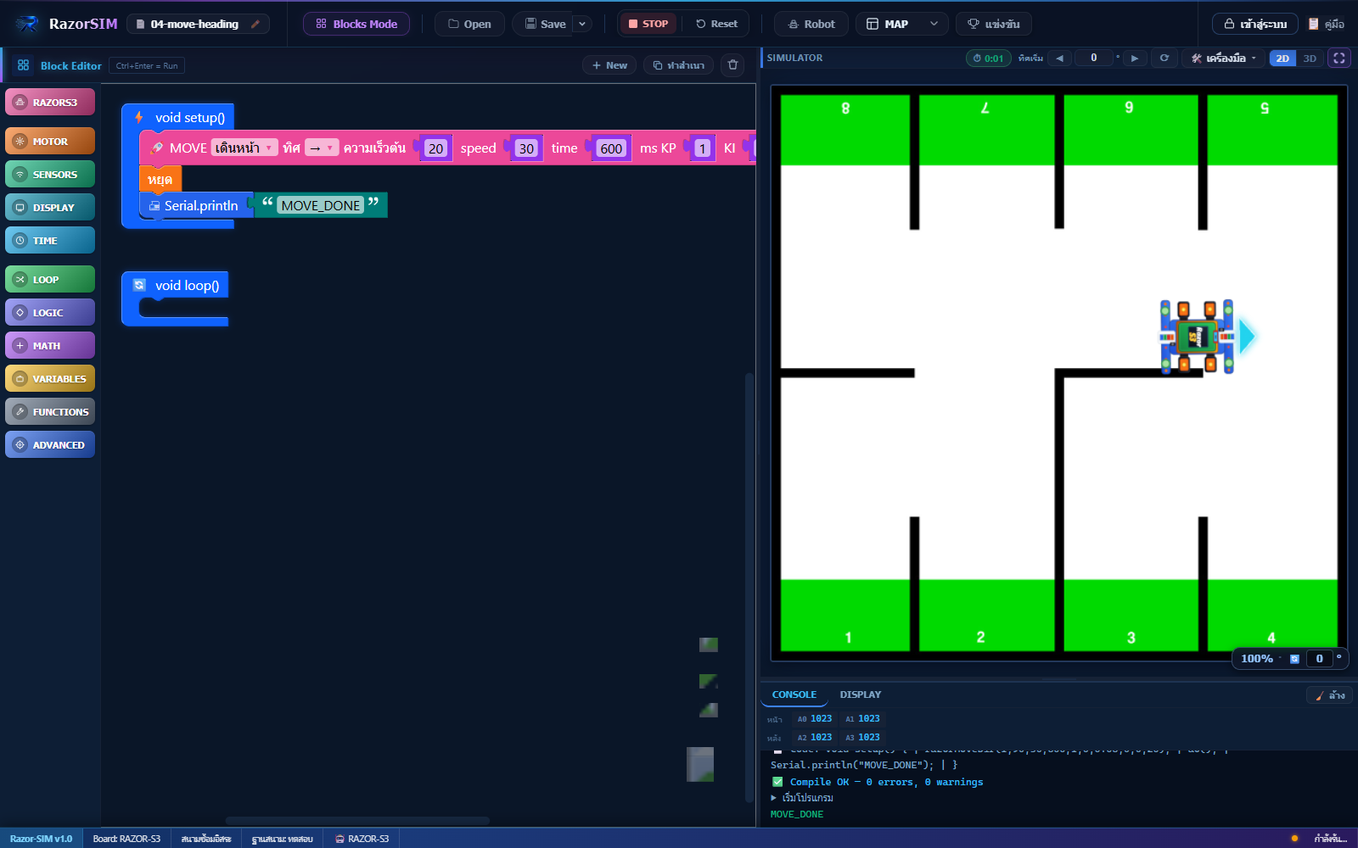Open the LOGIC block category

click(x=50, y=313)
